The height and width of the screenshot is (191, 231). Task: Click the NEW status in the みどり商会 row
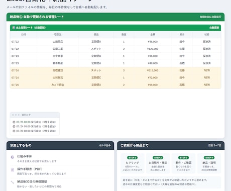tap(207, 85)
